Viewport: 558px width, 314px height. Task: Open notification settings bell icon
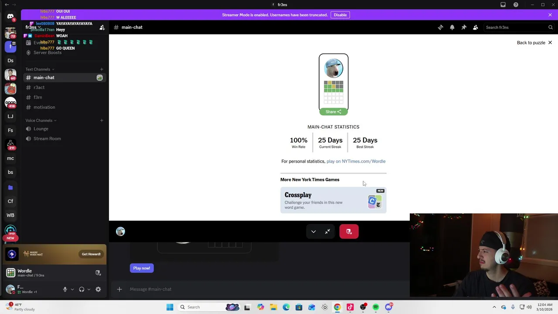click(452, 27)
